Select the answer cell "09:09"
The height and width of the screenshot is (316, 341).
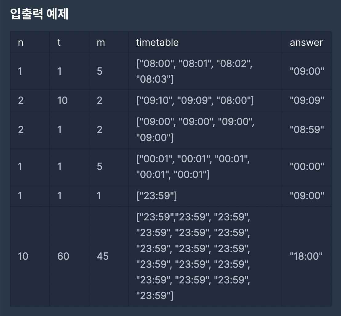pyautogui.click(x=307, y=100)
